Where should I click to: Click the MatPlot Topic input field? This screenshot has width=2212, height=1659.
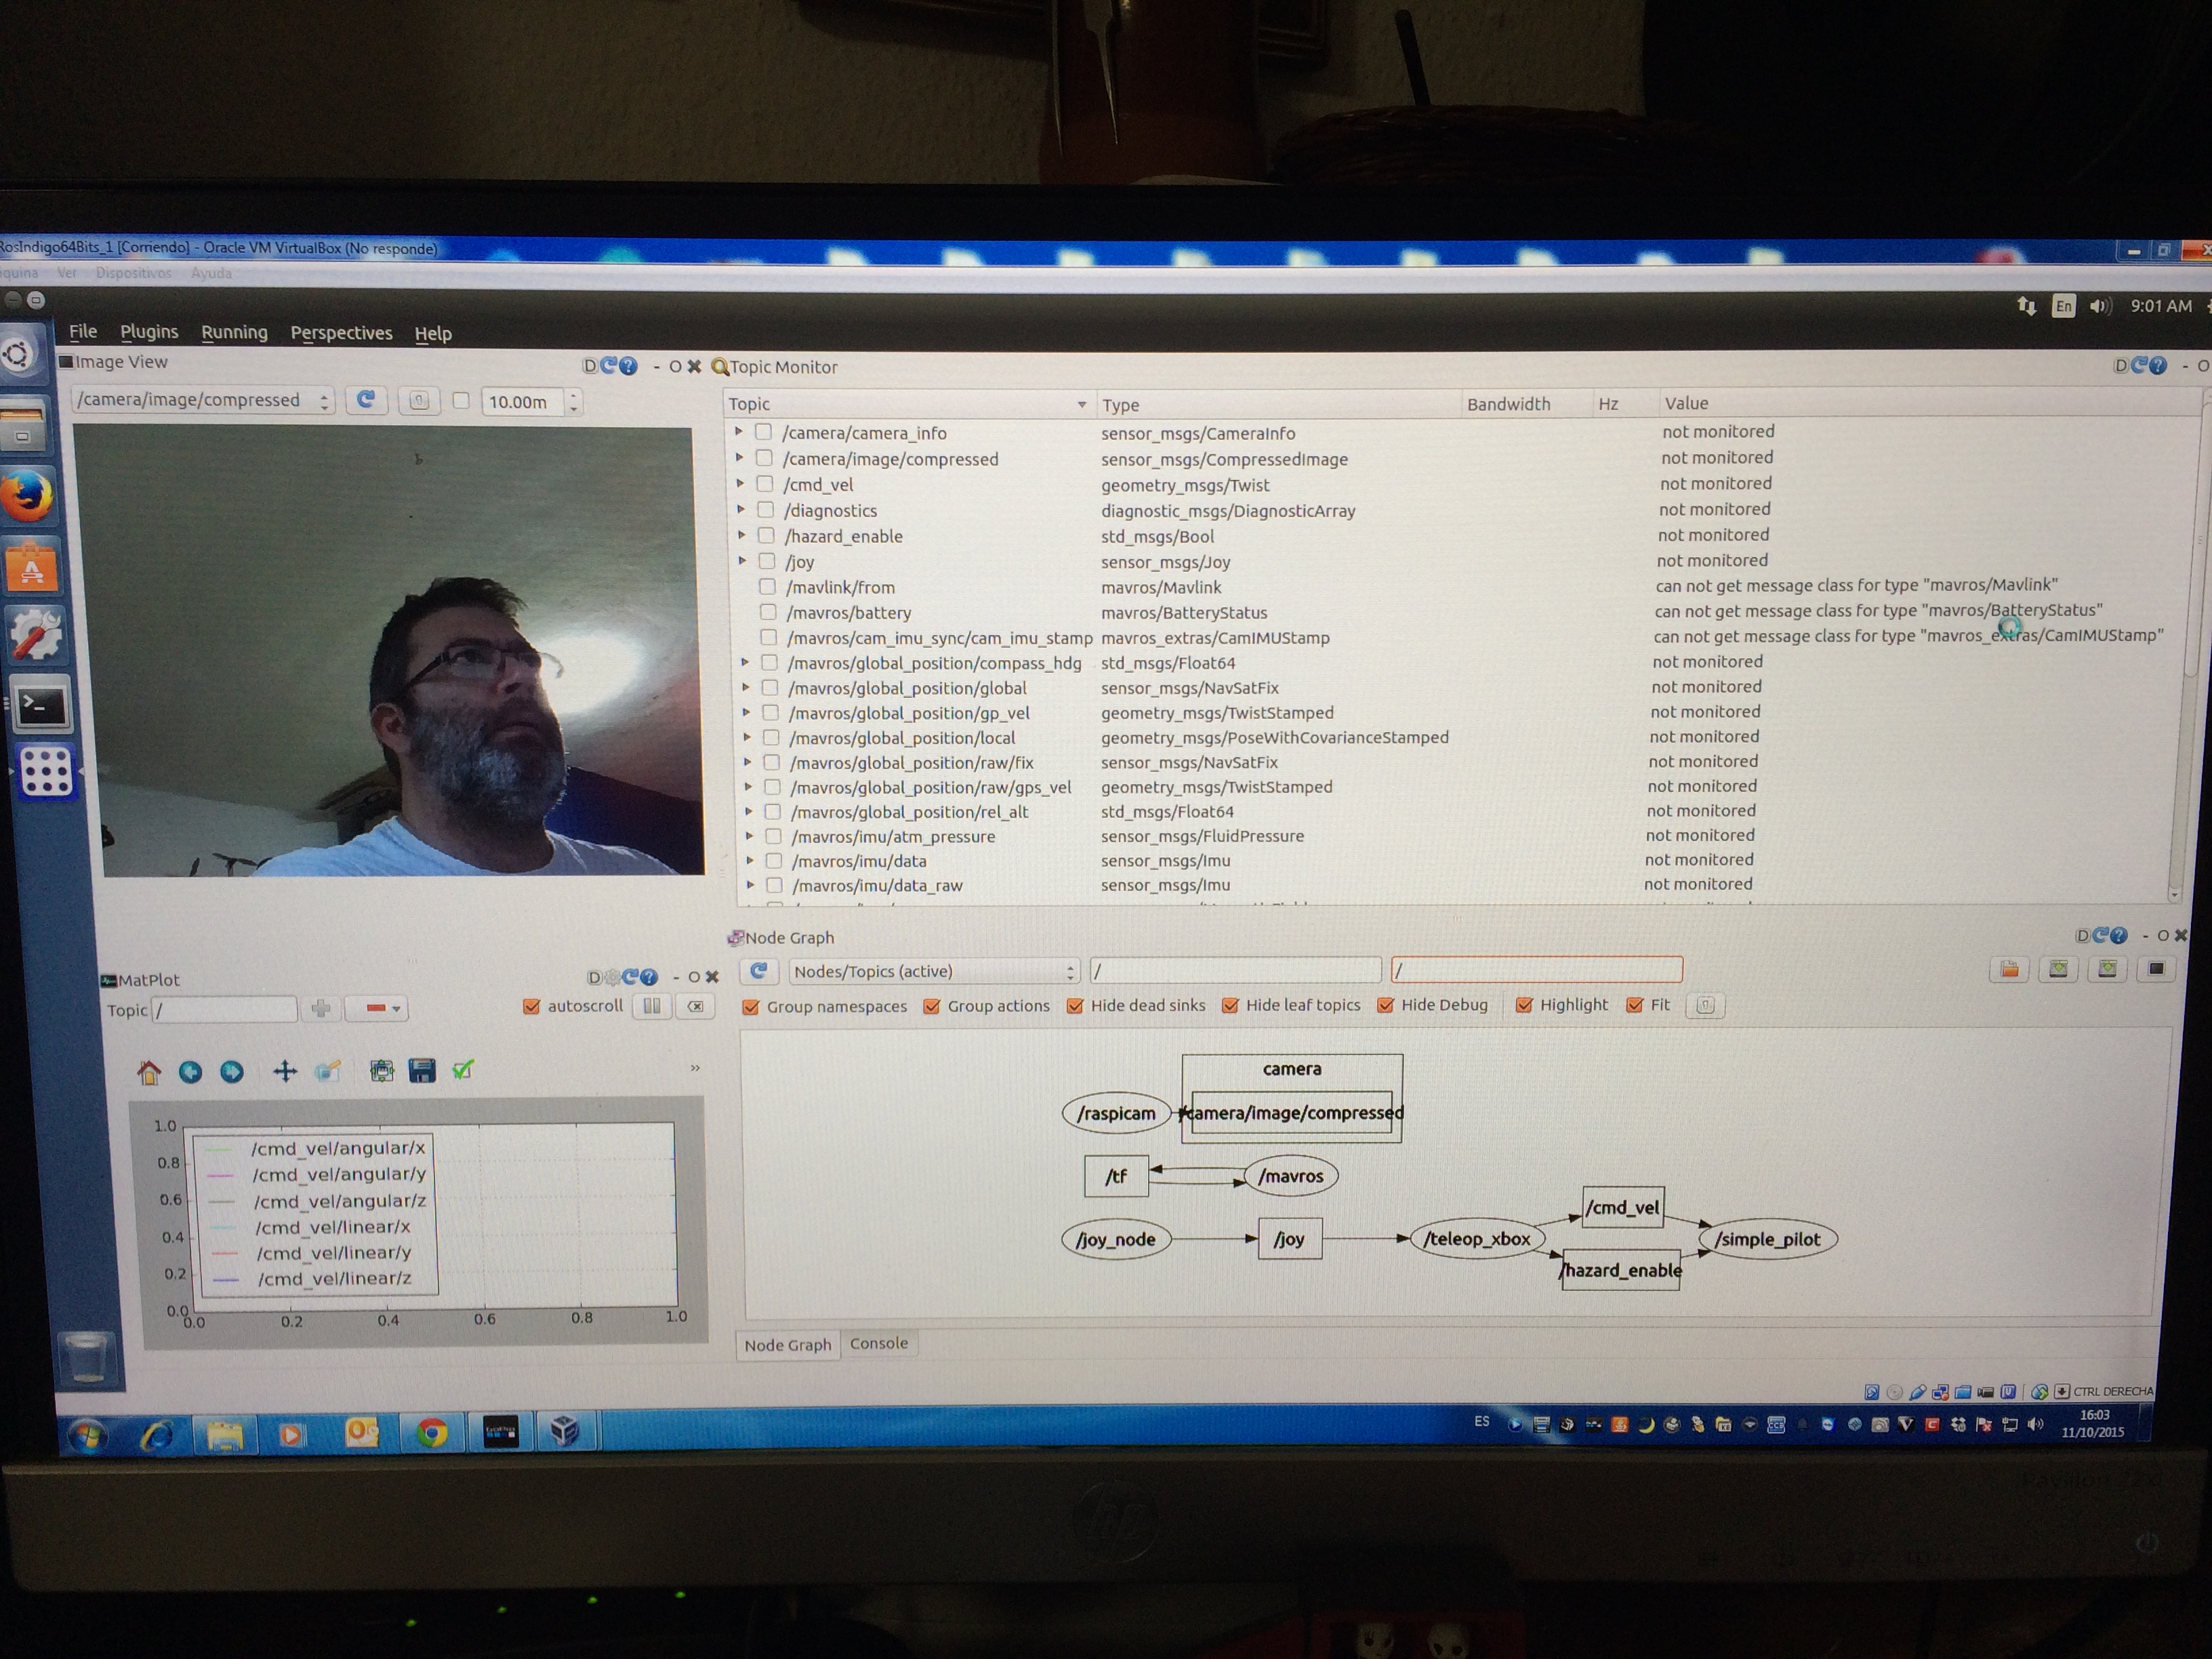click(x=224, y=1010)
